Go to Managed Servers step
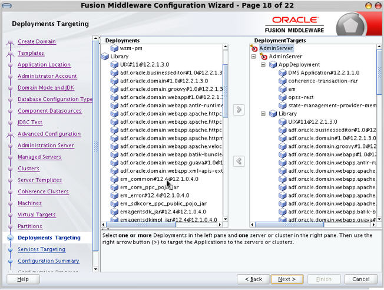384x290 pixels. tap(39, 157)
